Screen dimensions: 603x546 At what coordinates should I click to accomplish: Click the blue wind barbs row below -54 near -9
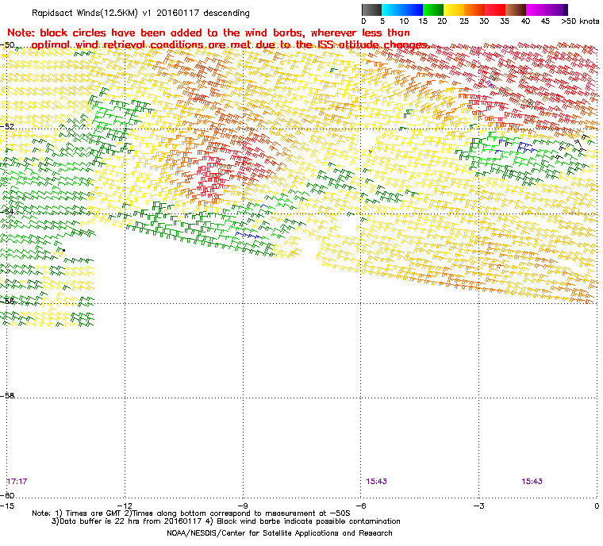pyautogui.click(x=248, y=235)
